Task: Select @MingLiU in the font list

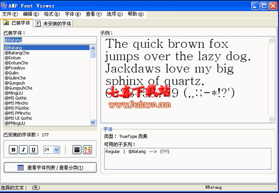Action: point(47,93)
